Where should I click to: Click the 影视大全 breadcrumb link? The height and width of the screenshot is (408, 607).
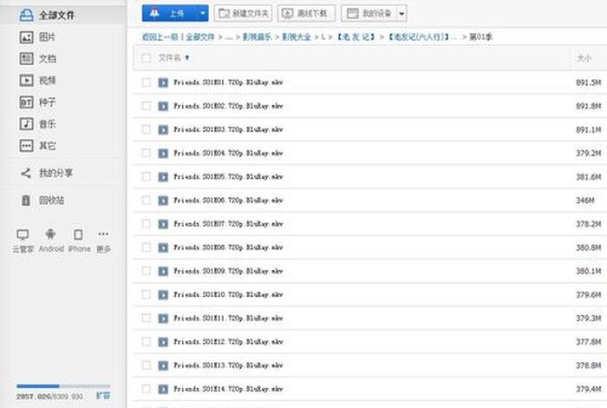(297, 36)
